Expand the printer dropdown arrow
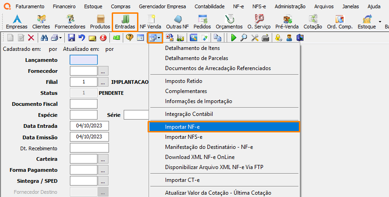The height and width of the screenshot is (197, 389). 60,38
